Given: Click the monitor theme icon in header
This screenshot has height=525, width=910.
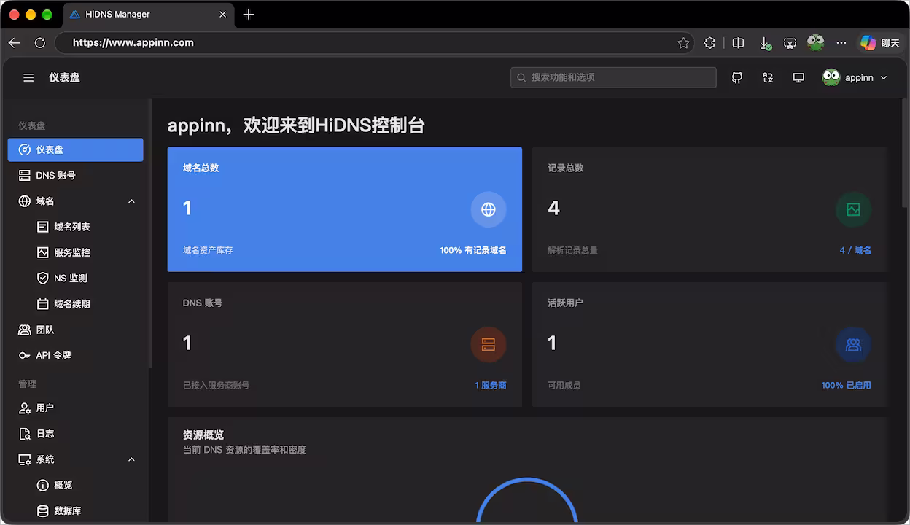Looking at the screenshot, I should (798, 77).
